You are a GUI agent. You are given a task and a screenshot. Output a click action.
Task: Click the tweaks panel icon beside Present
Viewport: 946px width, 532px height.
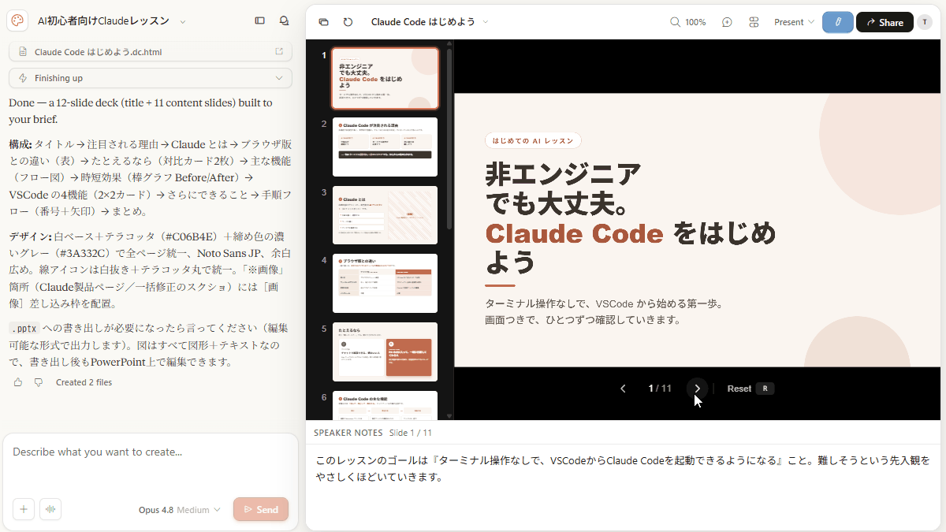(x=754, y=22)
